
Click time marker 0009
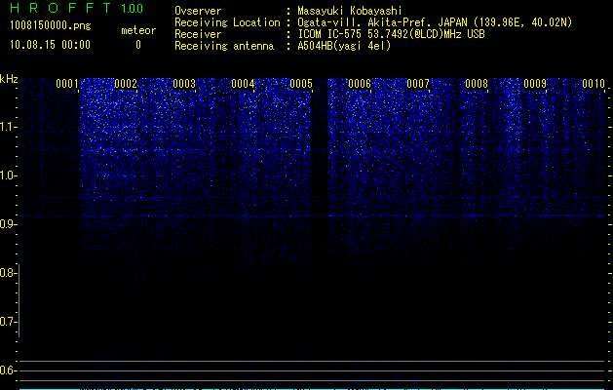coord(535,84)
